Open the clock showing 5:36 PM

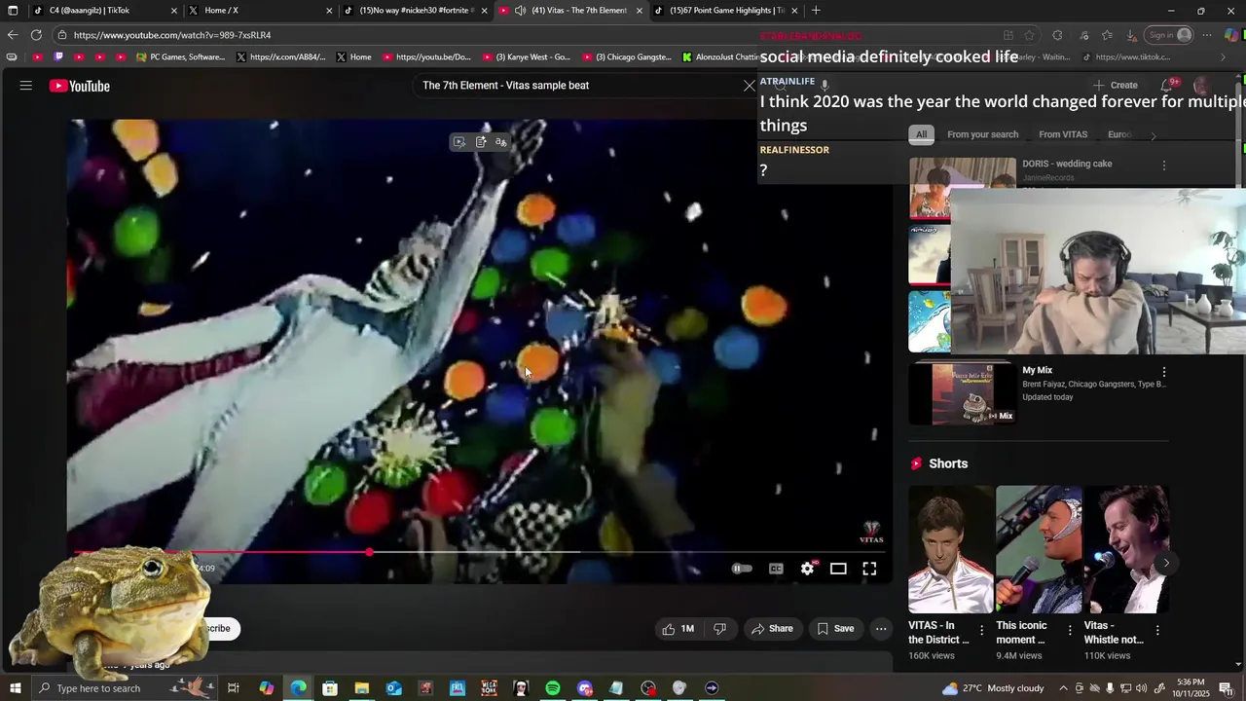click(1191, 688)
